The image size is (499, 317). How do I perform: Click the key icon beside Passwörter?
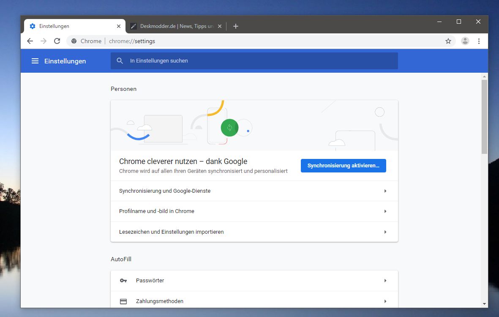coord(123,280)
